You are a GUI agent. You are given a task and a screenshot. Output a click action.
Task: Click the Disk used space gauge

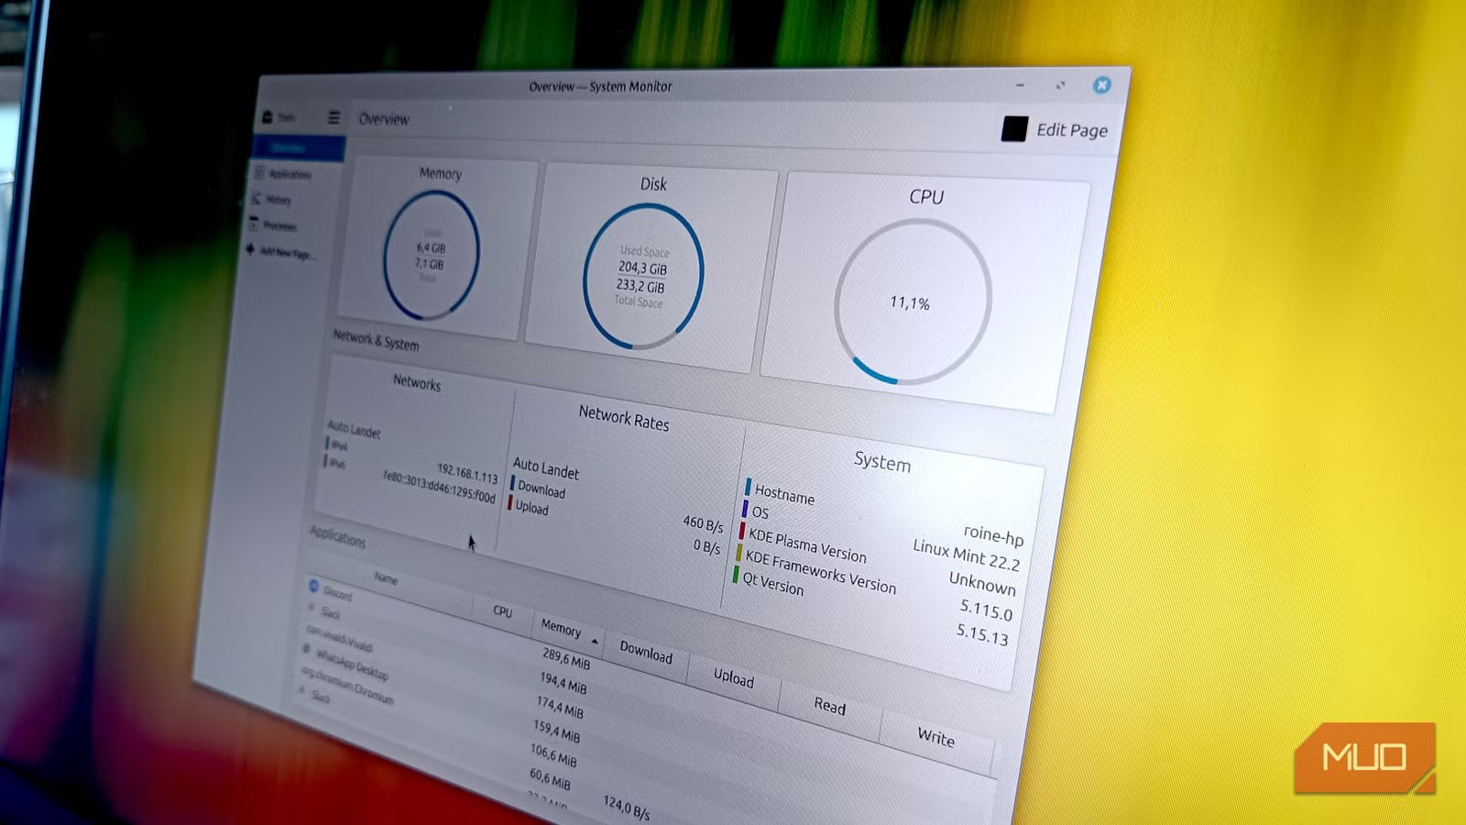pyautogui.click(x=642, y=276)
